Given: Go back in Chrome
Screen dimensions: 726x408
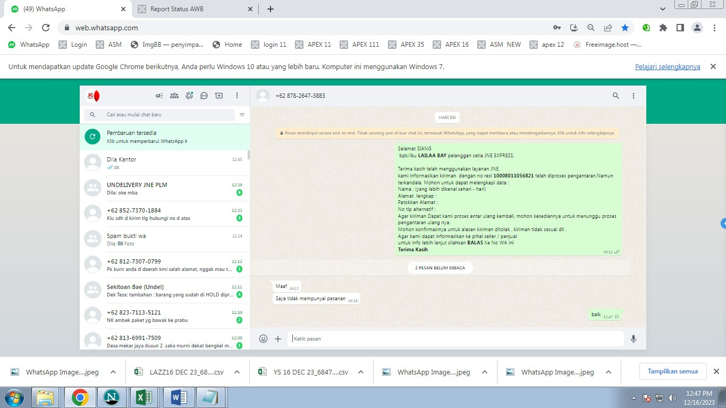Looking at the screenshot, I should [12, 28].
